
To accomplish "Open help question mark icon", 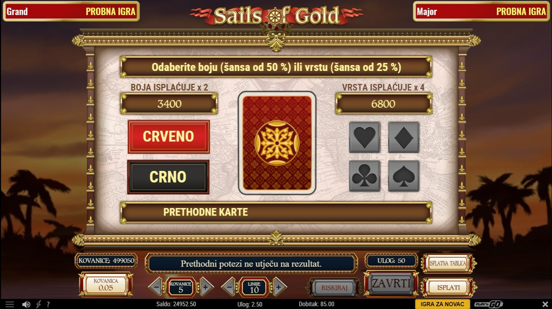I will [x=48, y=304].
